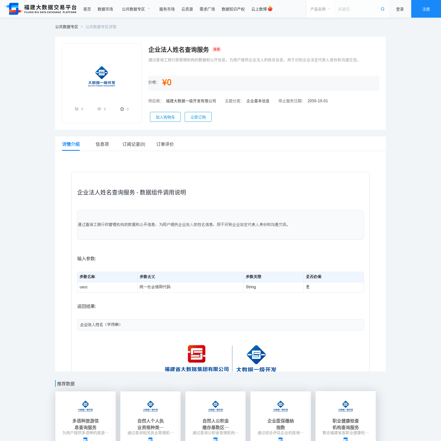Click the 加入购物车 button
Image resolution: width=441 pixels, height=441 pixels.
pyautogui.click(x=165, y=117)
